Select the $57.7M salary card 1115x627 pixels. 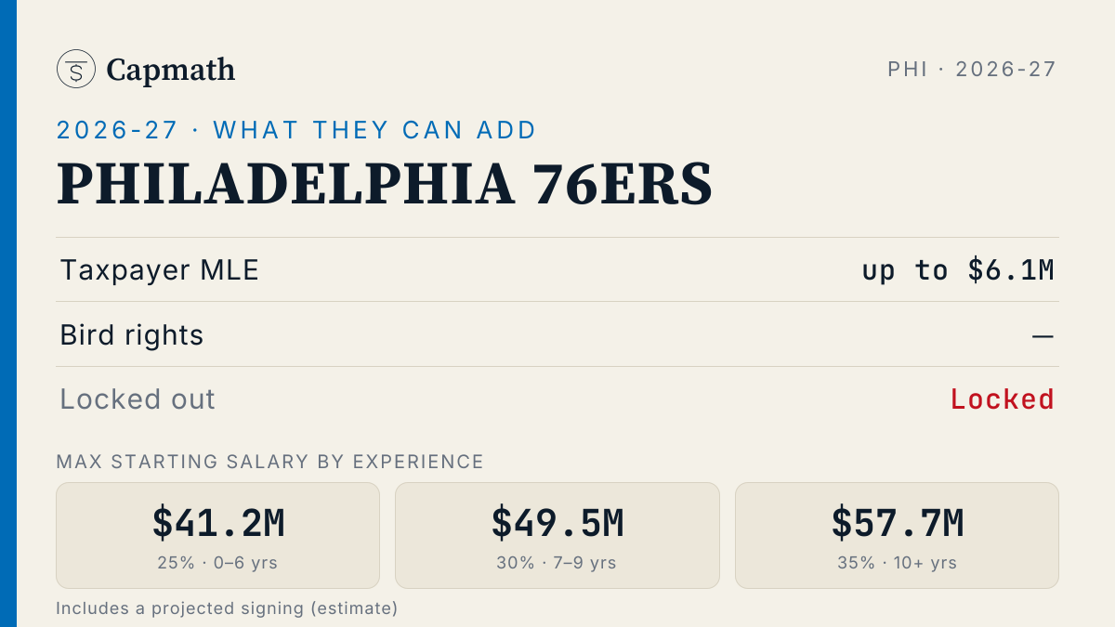pyautogui.click(x=897, y=535)
